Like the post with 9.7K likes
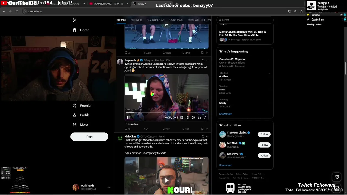 click(166, 53)
